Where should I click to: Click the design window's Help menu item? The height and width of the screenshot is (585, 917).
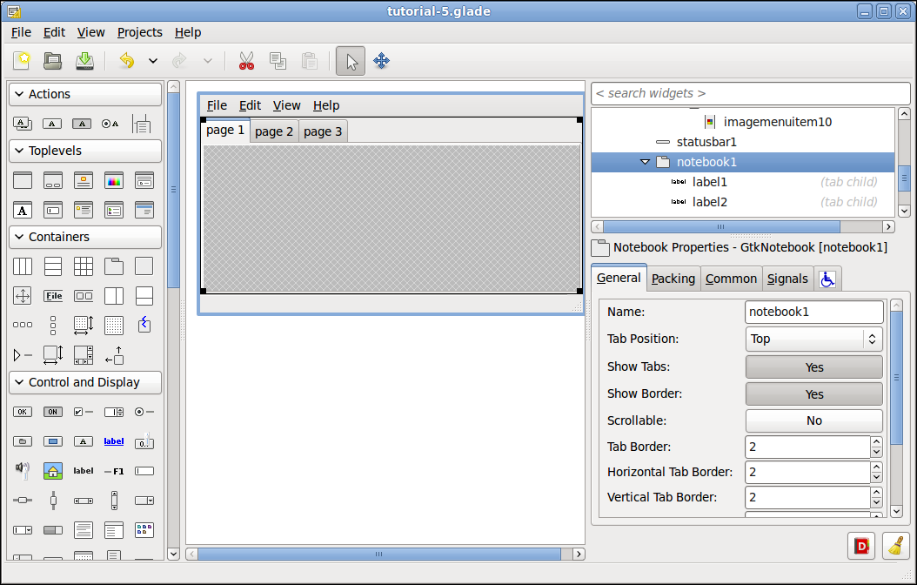tap(325, 105)
